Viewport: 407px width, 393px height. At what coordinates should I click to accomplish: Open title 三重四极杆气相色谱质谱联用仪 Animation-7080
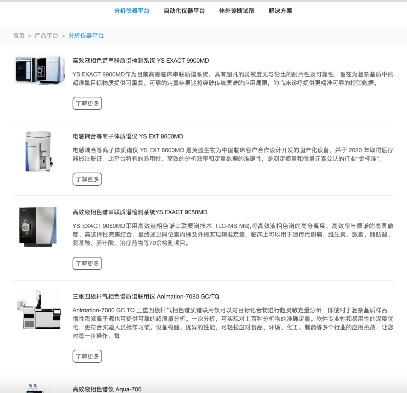coord(146,297)
